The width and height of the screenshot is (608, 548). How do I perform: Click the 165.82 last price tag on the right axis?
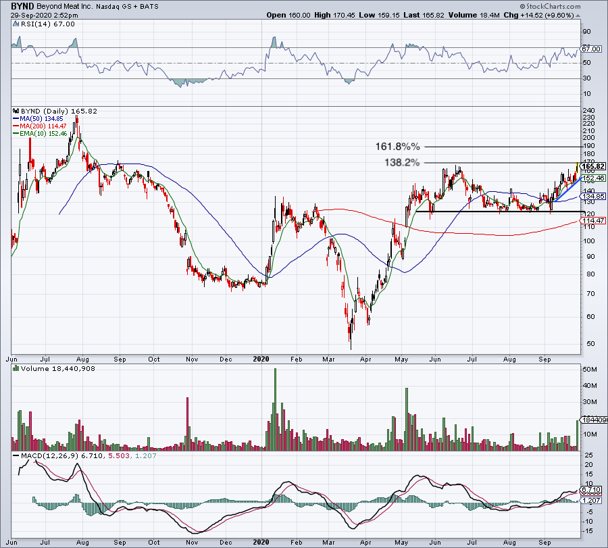(x=593, y=166)
